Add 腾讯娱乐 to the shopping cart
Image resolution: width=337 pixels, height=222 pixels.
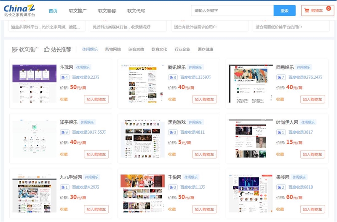(x=204, y=99)
